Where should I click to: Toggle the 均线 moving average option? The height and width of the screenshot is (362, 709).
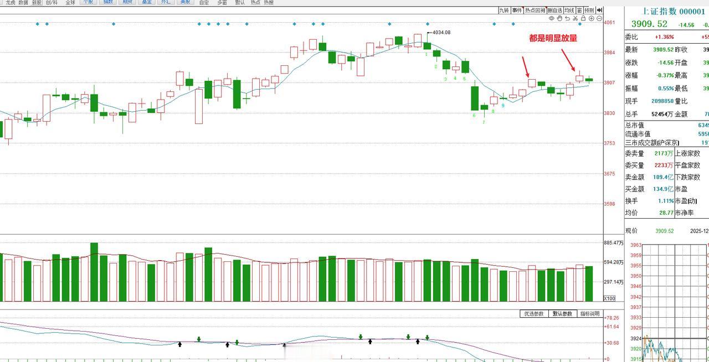tap(569, 10)
